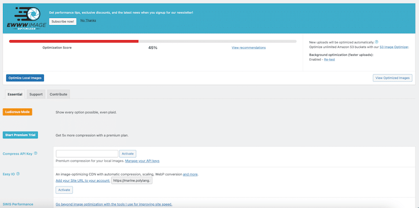Click the Compress API Key label
Image resolution: width=419 pixels, height=208 pixels.
[x=18, y=154]
